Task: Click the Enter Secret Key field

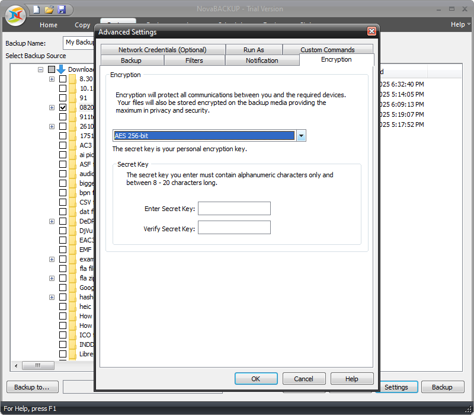Action: pos(234,209)
